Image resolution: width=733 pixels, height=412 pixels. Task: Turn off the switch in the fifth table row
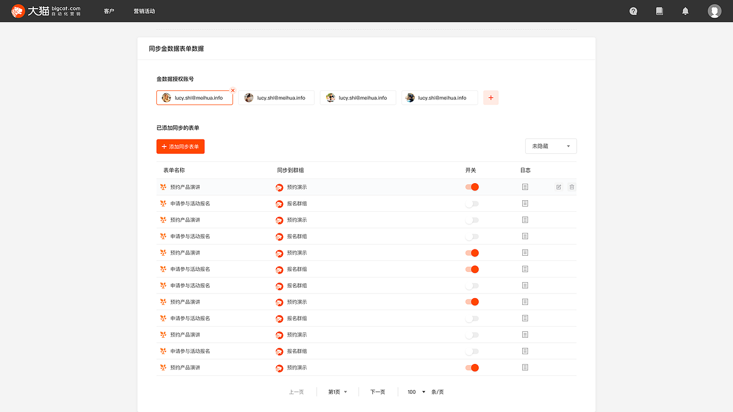click(472, 252)
